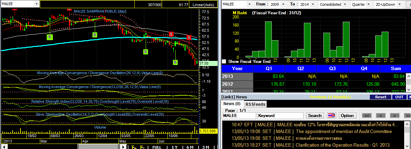Click the news Search button
Viewport: 411px width, 149px height.
[x=315, y=116]
